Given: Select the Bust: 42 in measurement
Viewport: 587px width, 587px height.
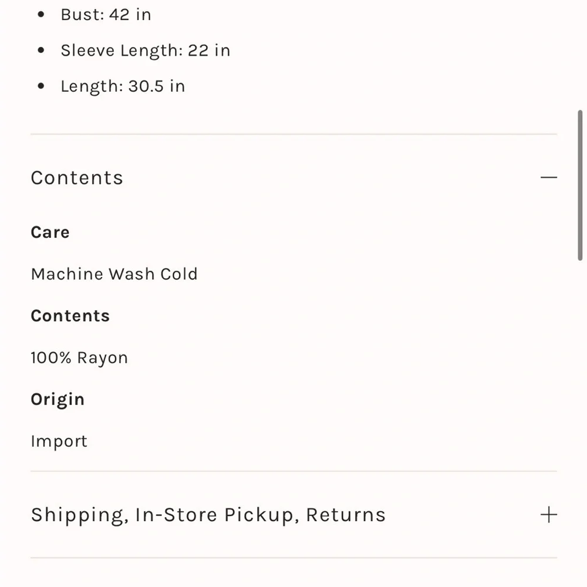Looking at the screenshot, I should point(106,15).
